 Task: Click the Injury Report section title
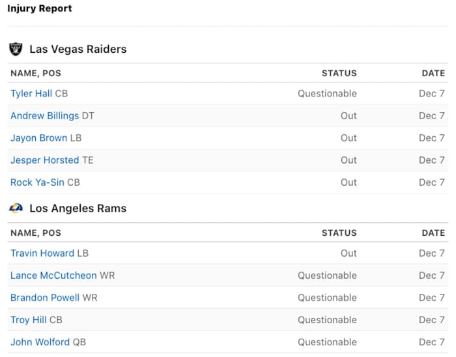pyautogui.click(x=40, y=9)
